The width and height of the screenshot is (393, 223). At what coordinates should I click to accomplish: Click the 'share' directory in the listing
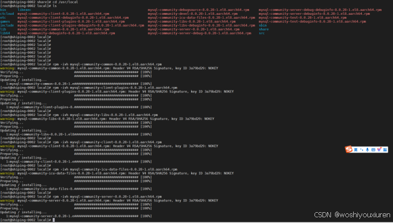264,30
